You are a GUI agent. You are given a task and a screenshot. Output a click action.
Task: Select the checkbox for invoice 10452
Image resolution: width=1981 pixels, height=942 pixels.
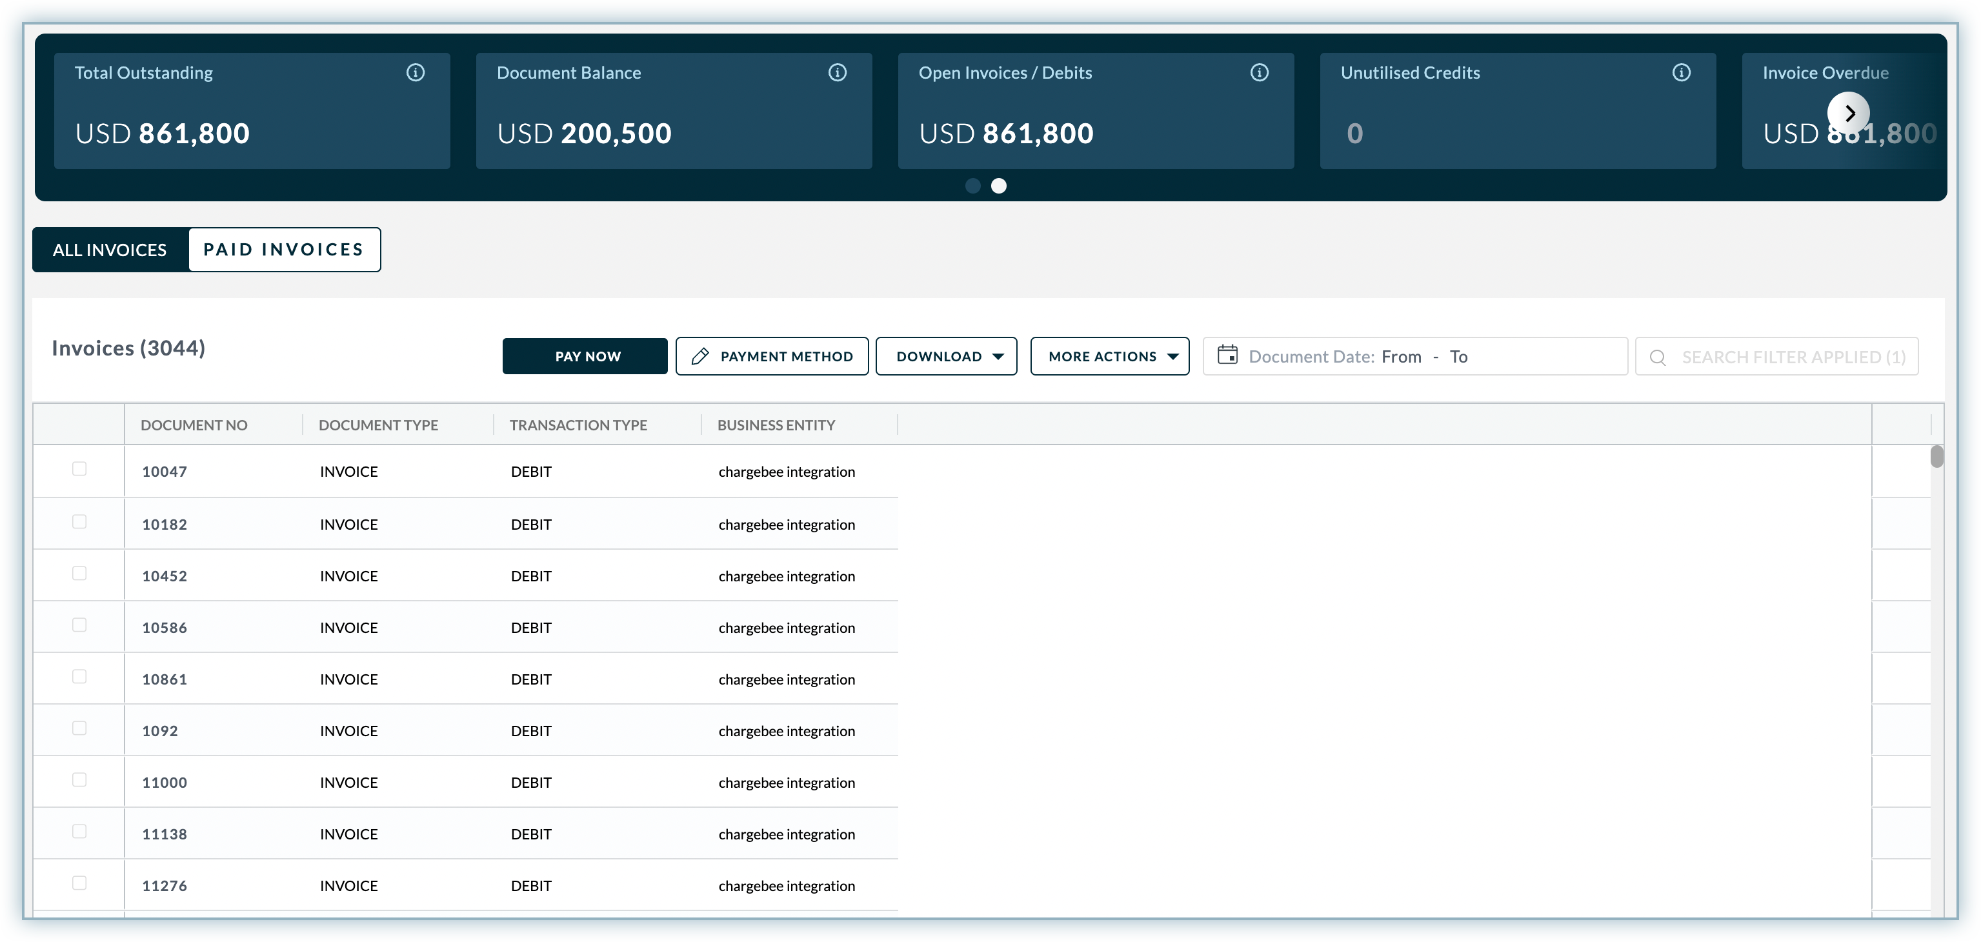click(x=79, y=574)
